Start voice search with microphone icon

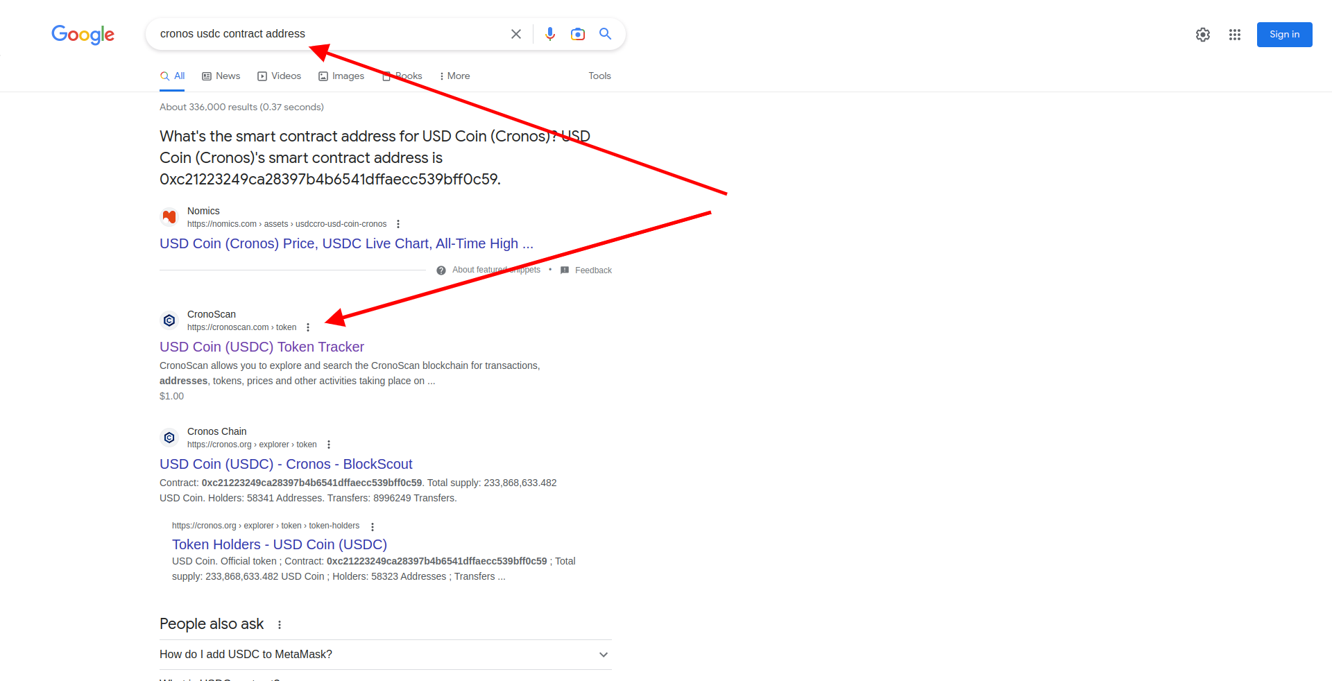[550, 34]
